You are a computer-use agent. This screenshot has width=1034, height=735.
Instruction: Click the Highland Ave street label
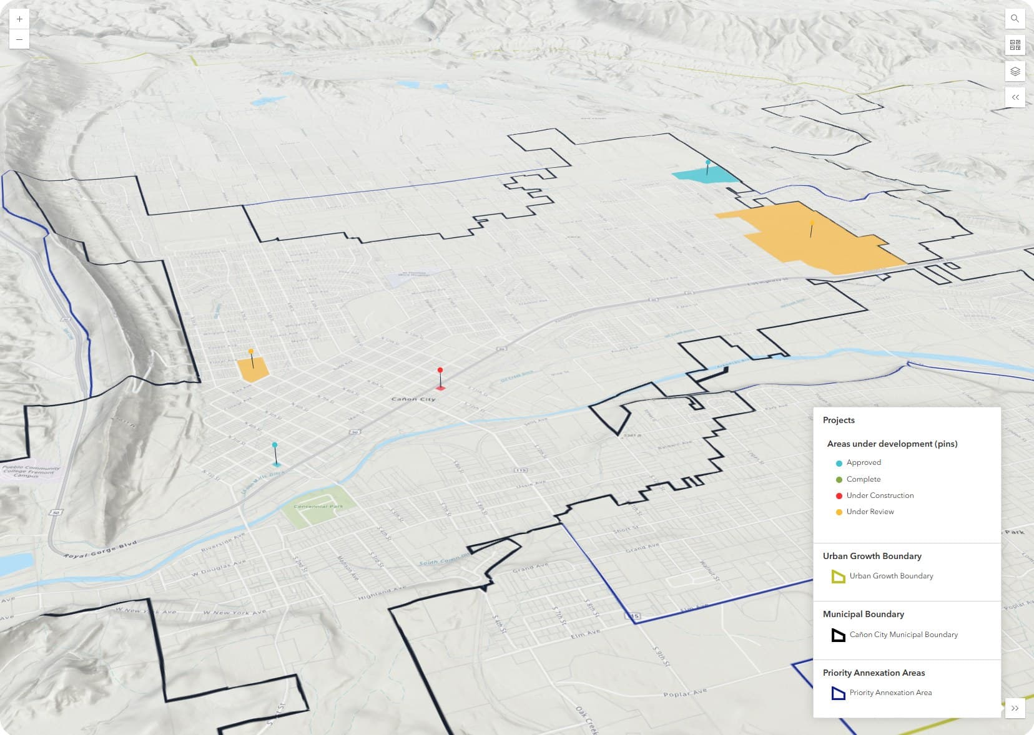tap(382, 593)
